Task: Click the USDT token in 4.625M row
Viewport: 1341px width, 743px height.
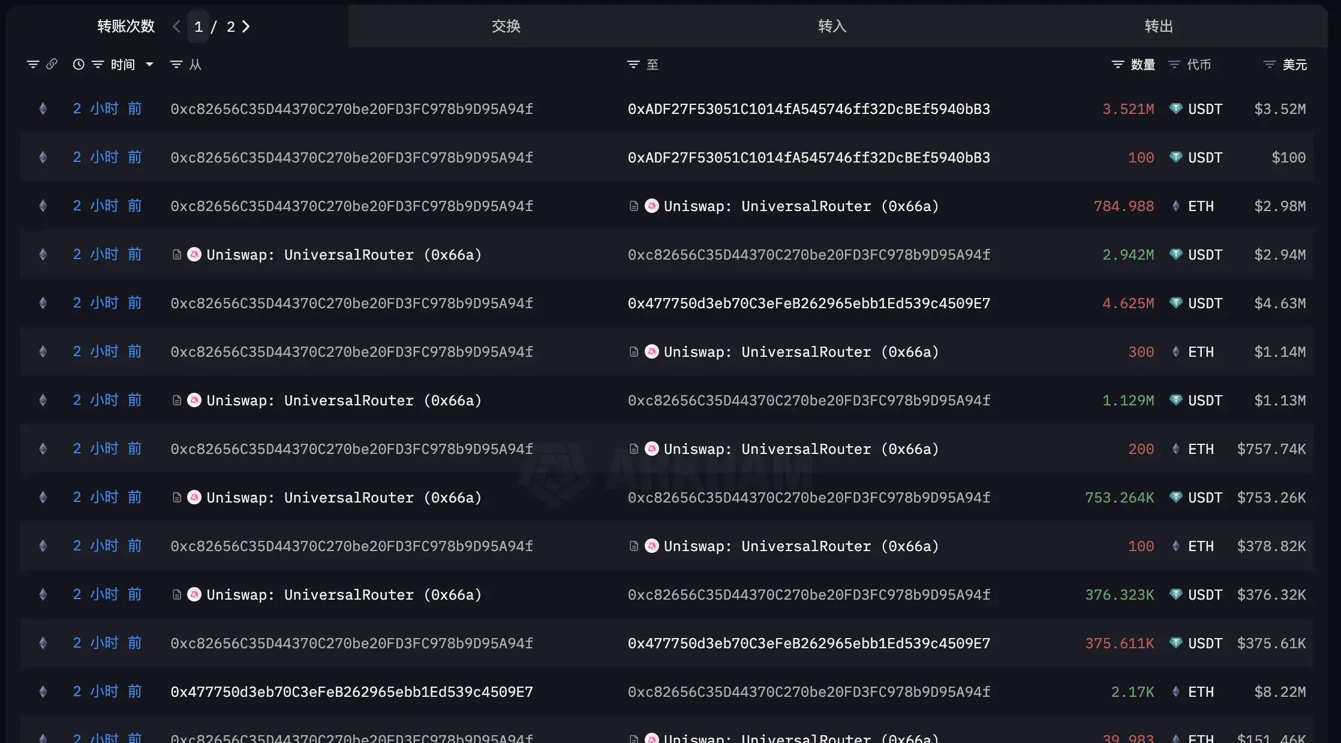Action: [x=1204, y=303]
